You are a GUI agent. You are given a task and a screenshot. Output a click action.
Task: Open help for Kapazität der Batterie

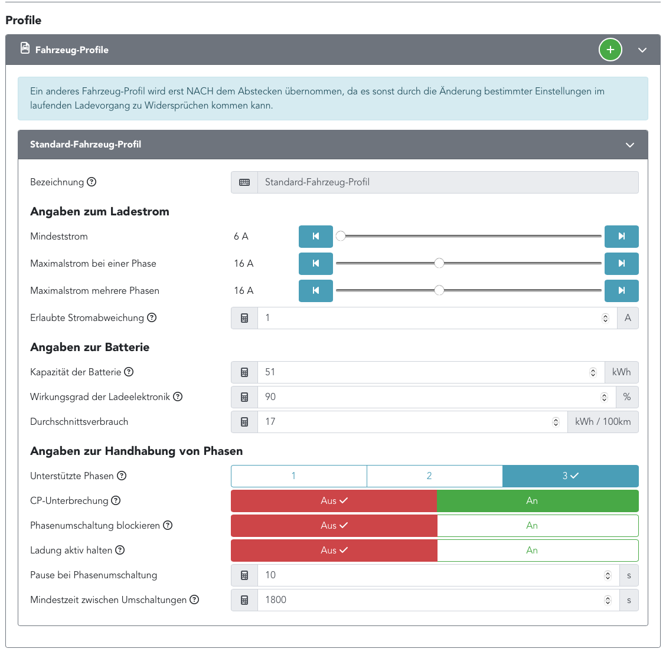[129, 372]
